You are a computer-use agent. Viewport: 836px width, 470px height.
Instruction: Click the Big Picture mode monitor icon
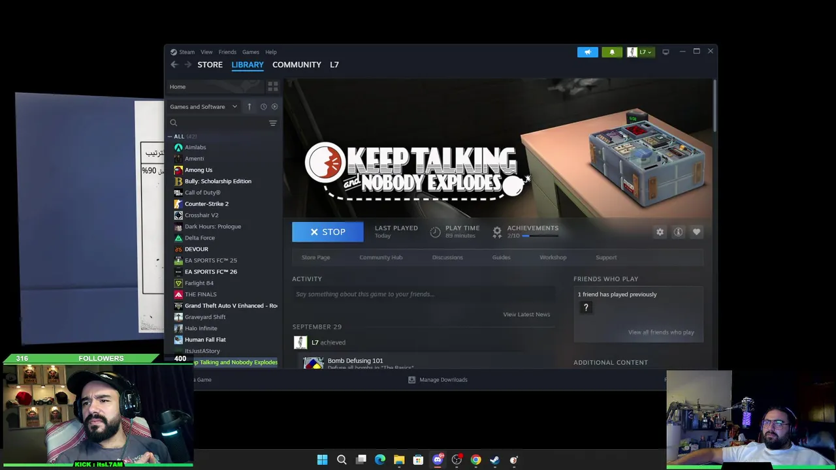[666, 52]
